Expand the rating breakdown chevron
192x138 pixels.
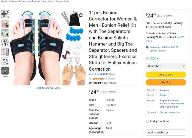[106, 79]
